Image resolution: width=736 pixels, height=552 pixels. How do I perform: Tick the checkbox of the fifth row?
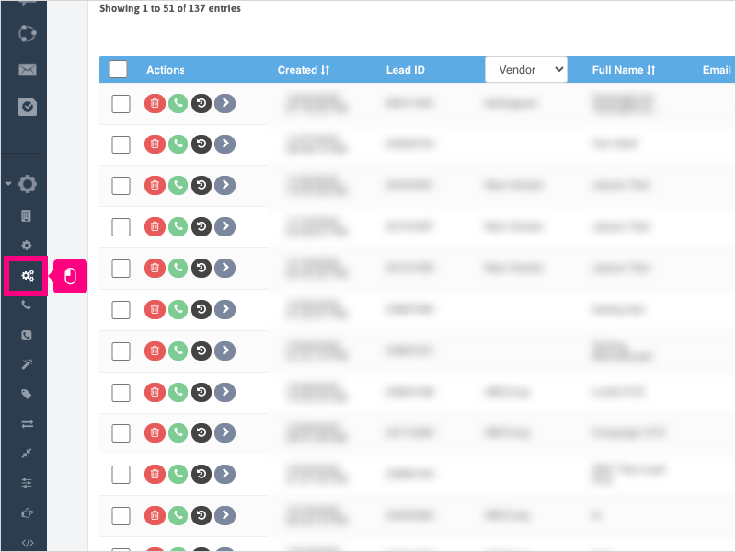click(x=121, y=269)
